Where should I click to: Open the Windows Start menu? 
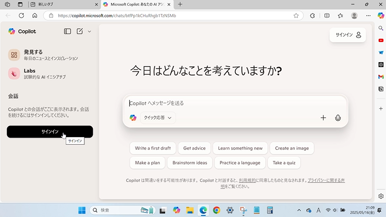[x=82, y=210]
